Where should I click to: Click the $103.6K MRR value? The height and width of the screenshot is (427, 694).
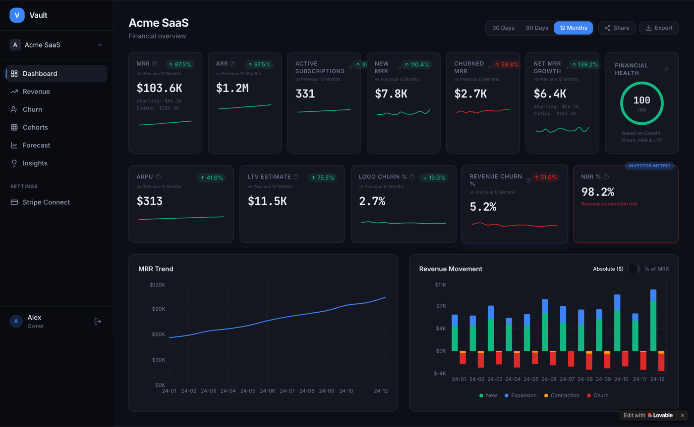tap(159, 89)
